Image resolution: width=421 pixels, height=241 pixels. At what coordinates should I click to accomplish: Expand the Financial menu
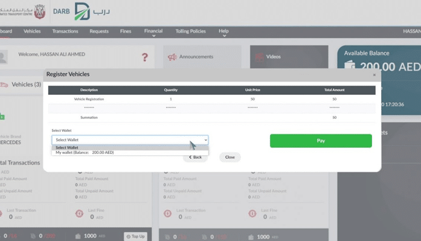pyautogui.click(x=153, y=33)
